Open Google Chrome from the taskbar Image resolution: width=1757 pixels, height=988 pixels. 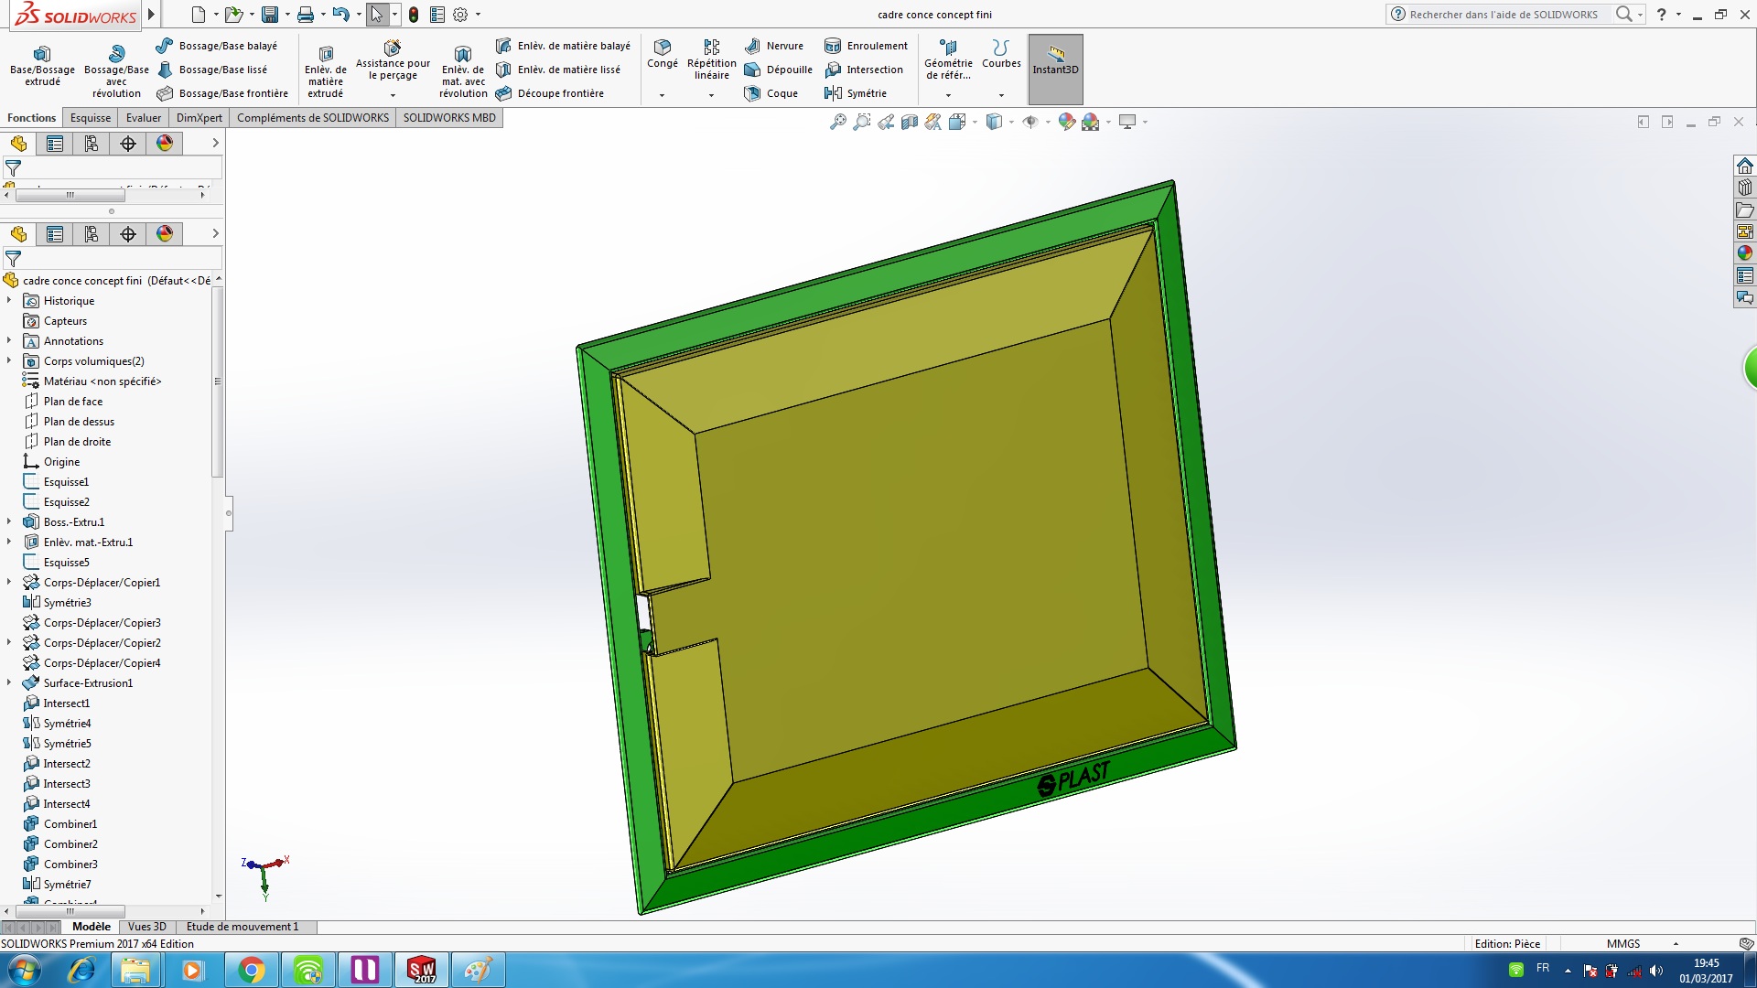(251, 970)
